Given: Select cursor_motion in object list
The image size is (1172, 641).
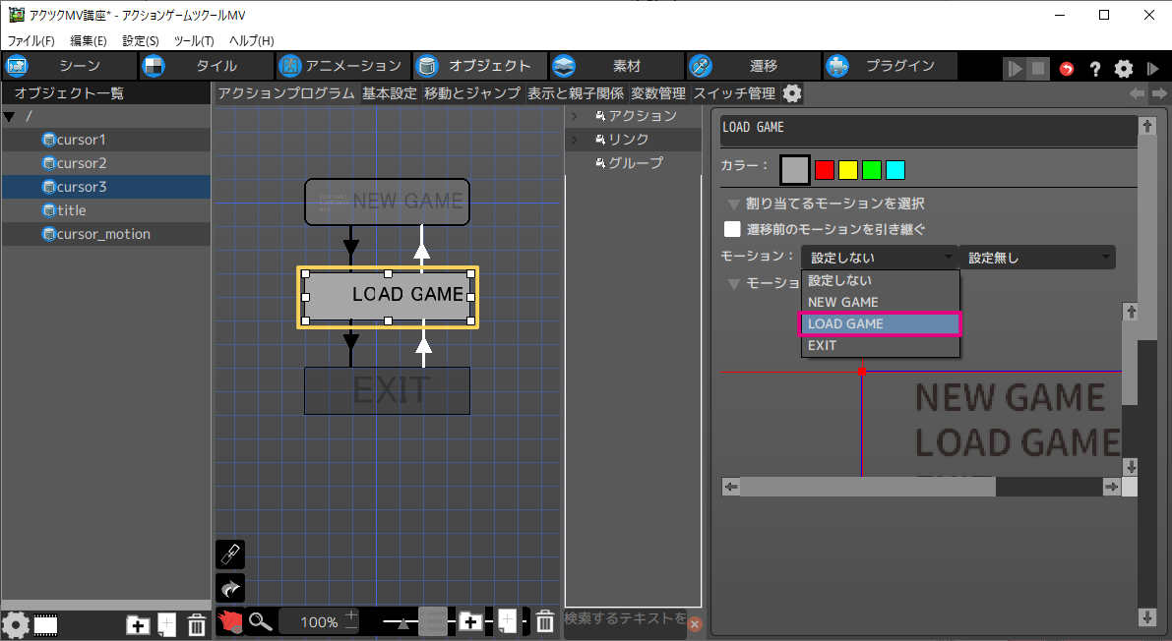Looking at the screenshot, I should coord(103,234).
